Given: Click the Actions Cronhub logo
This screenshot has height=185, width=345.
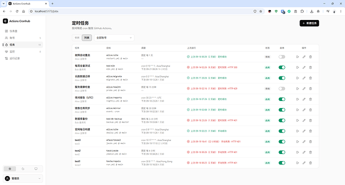Looking at the screenshot, I should point(5,21).
